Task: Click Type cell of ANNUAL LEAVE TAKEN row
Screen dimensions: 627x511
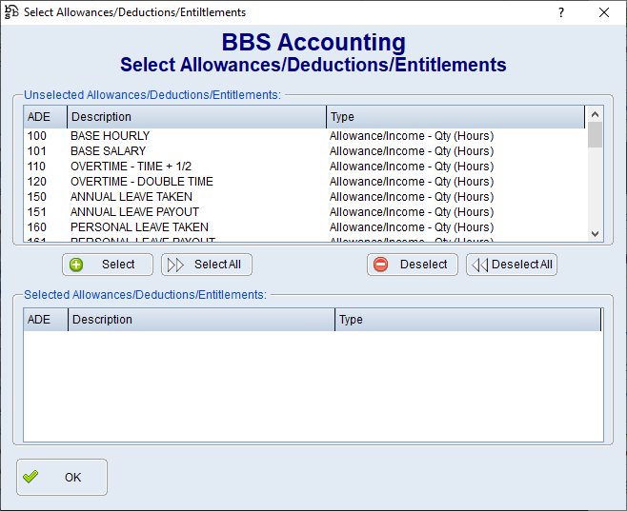Action: point(412,196)
